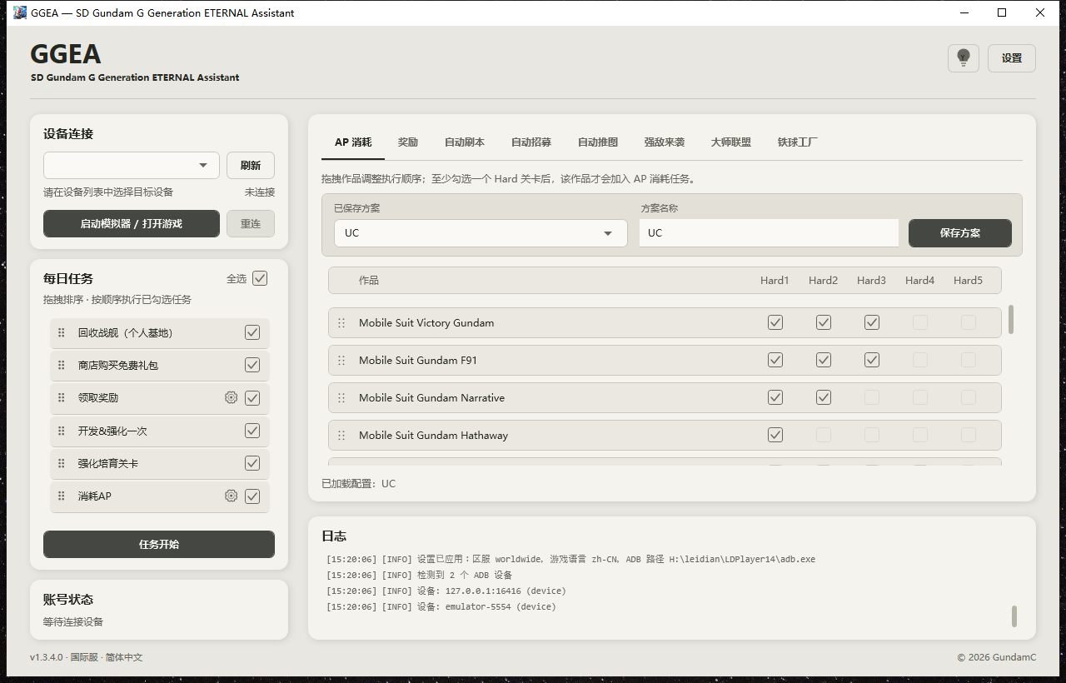This screenshot has height=683, width=1066.
Task: Uncheck Hard1 for Mobile Suit Victory Gundam
Action: [x=775, y=322]
